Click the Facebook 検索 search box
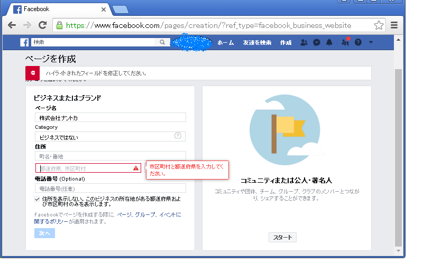Viewport: 423px width, 264px height. click(x=93, y=42)
